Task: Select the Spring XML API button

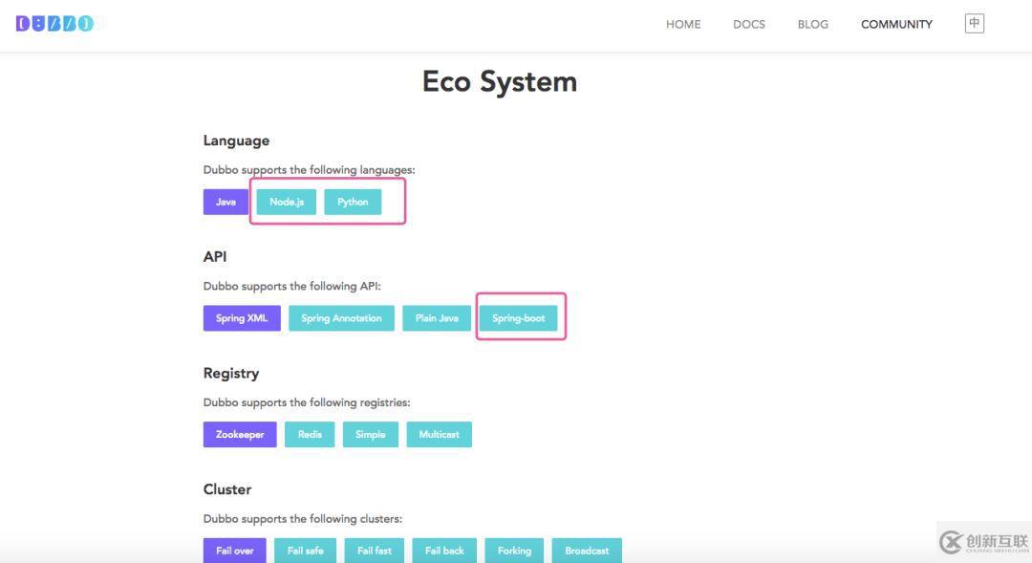Action: [242, 318]
